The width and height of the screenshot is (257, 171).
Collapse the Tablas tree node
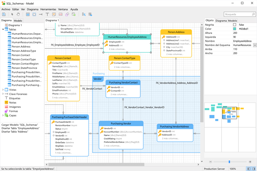(3, 30)
